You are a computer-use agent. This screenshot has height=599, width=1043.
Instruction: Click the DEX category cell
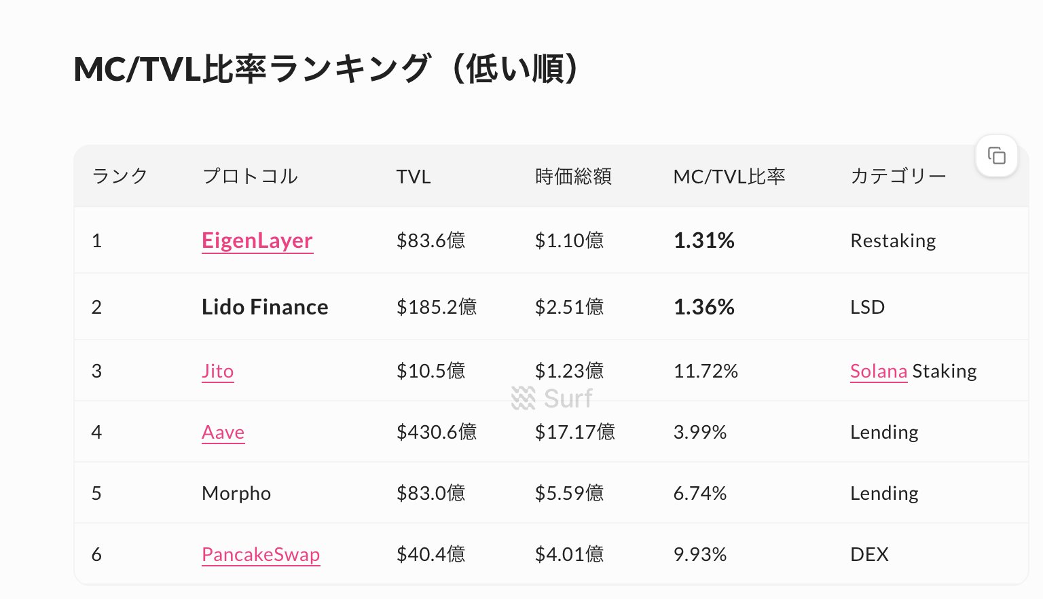click(869, 554)
